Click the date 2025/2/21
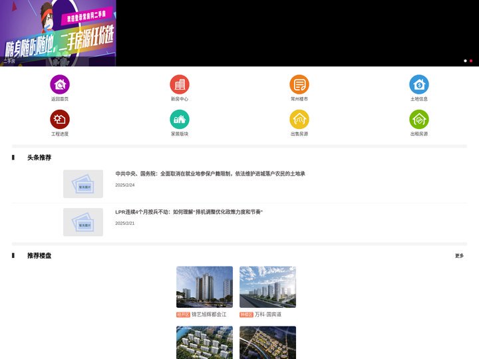479x359 pixels. pos(124,223)
